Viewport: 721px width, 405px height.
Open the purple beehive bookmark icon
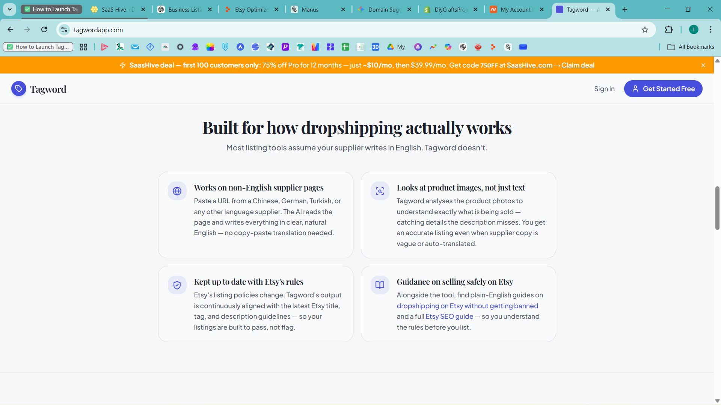[x=418, y=47]
